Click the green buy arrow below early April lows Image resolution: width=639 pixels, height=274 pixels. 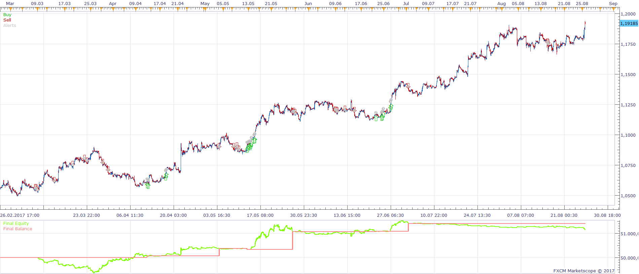(x=148, y=186)
